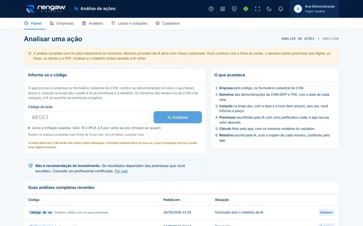This screenshot has width=363, height=226.
Task: Switch to the Painel tab
Action: 34,23
